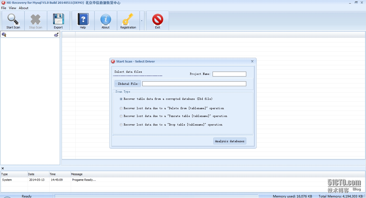
Task: Expand the toolbar overflow dropdown arrow
Action: click(142, 21)
